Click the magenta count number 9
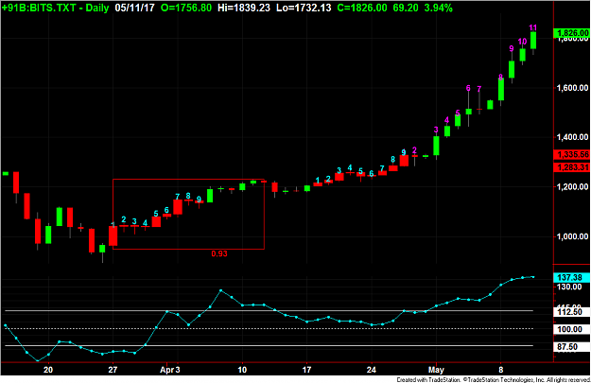 point(512,48)
